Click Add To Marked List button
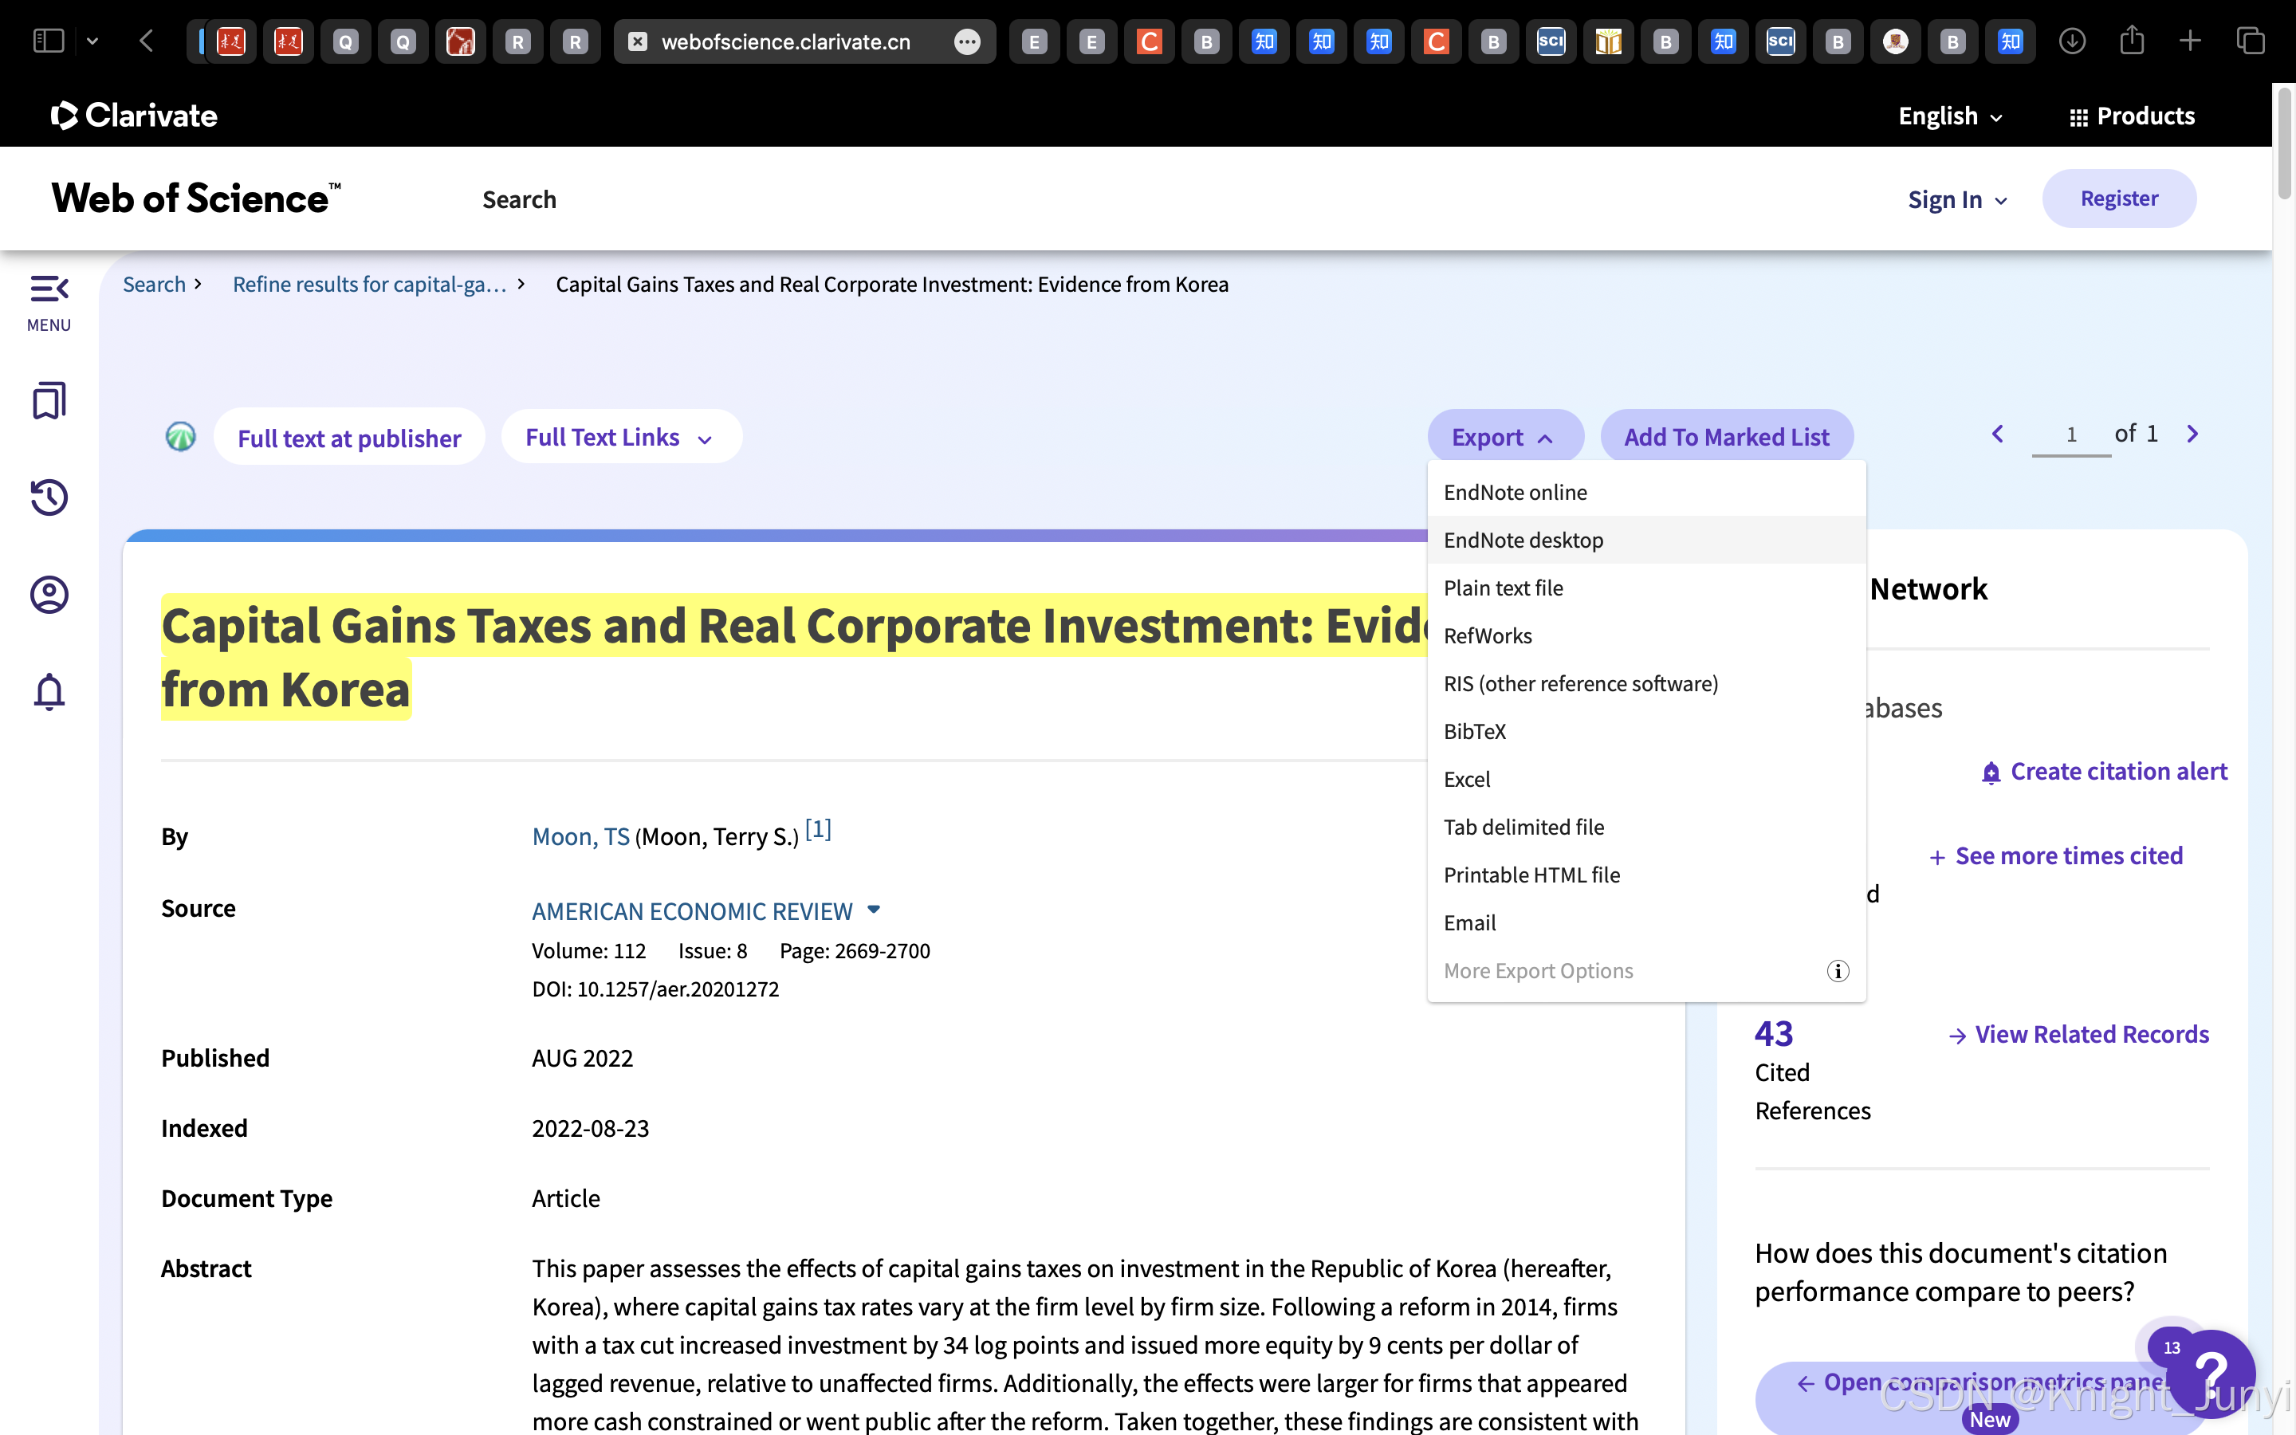This screenshot has width=2296, height=1435. (1726, 438)
